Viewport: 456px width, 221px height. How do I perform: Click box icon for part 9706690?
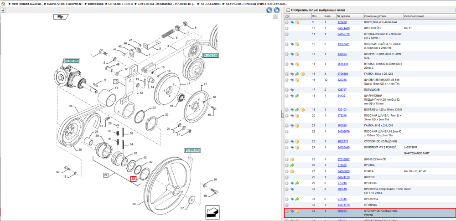pos(302,74)
